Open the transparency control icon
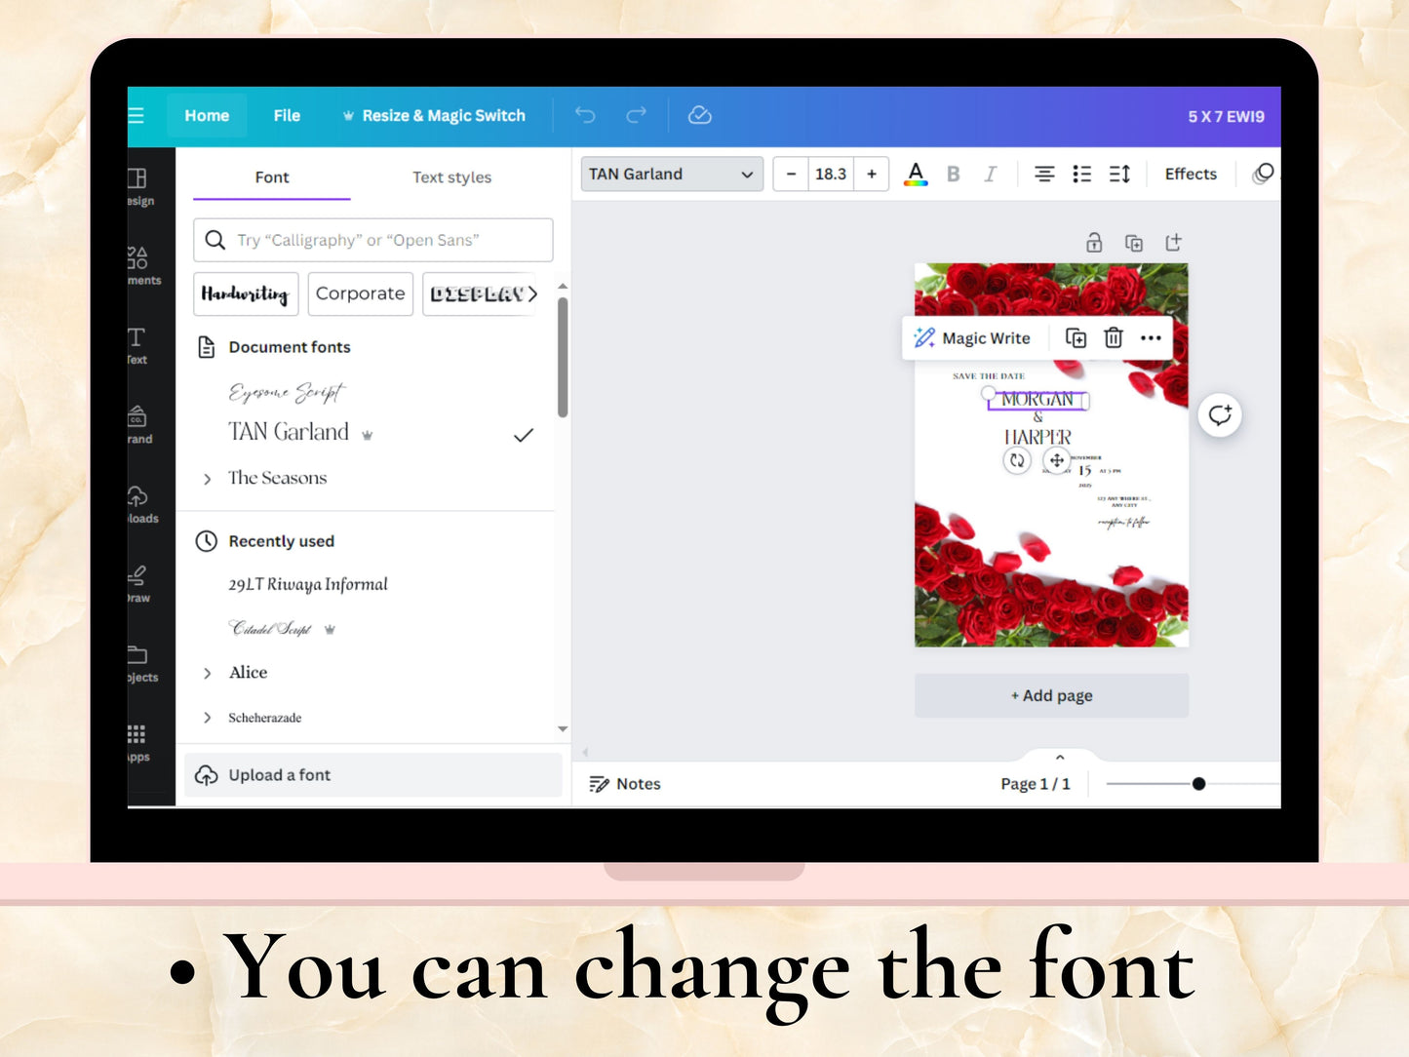This screenshot has height=1057, width=1409. click(x=1264, y=174)
